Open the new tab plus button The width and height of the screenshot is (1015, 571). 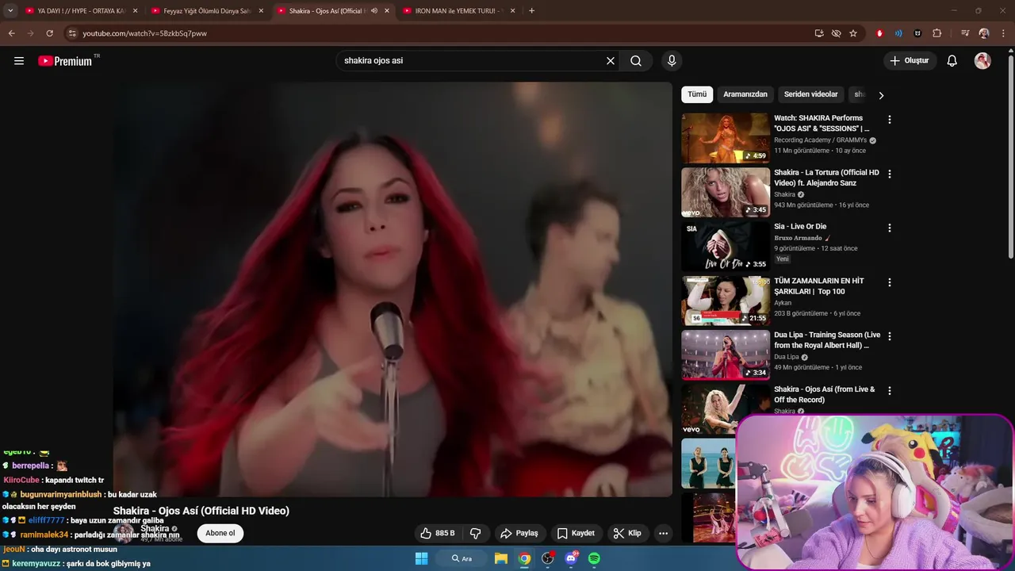531,11
